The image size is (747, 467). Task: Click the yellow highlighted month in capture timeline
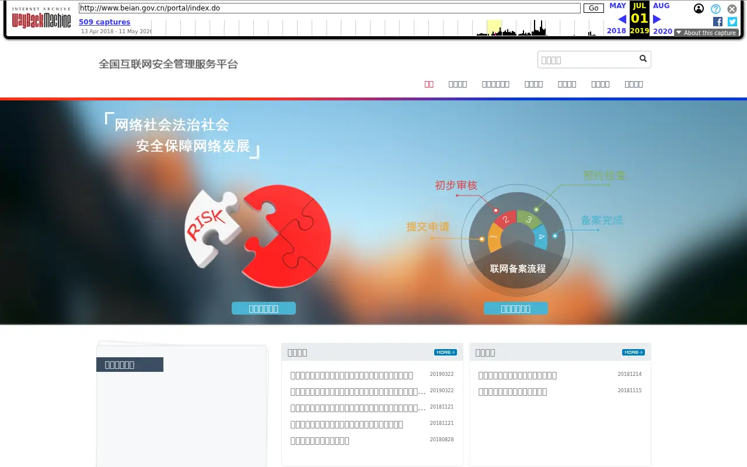[x=494, y=27]
